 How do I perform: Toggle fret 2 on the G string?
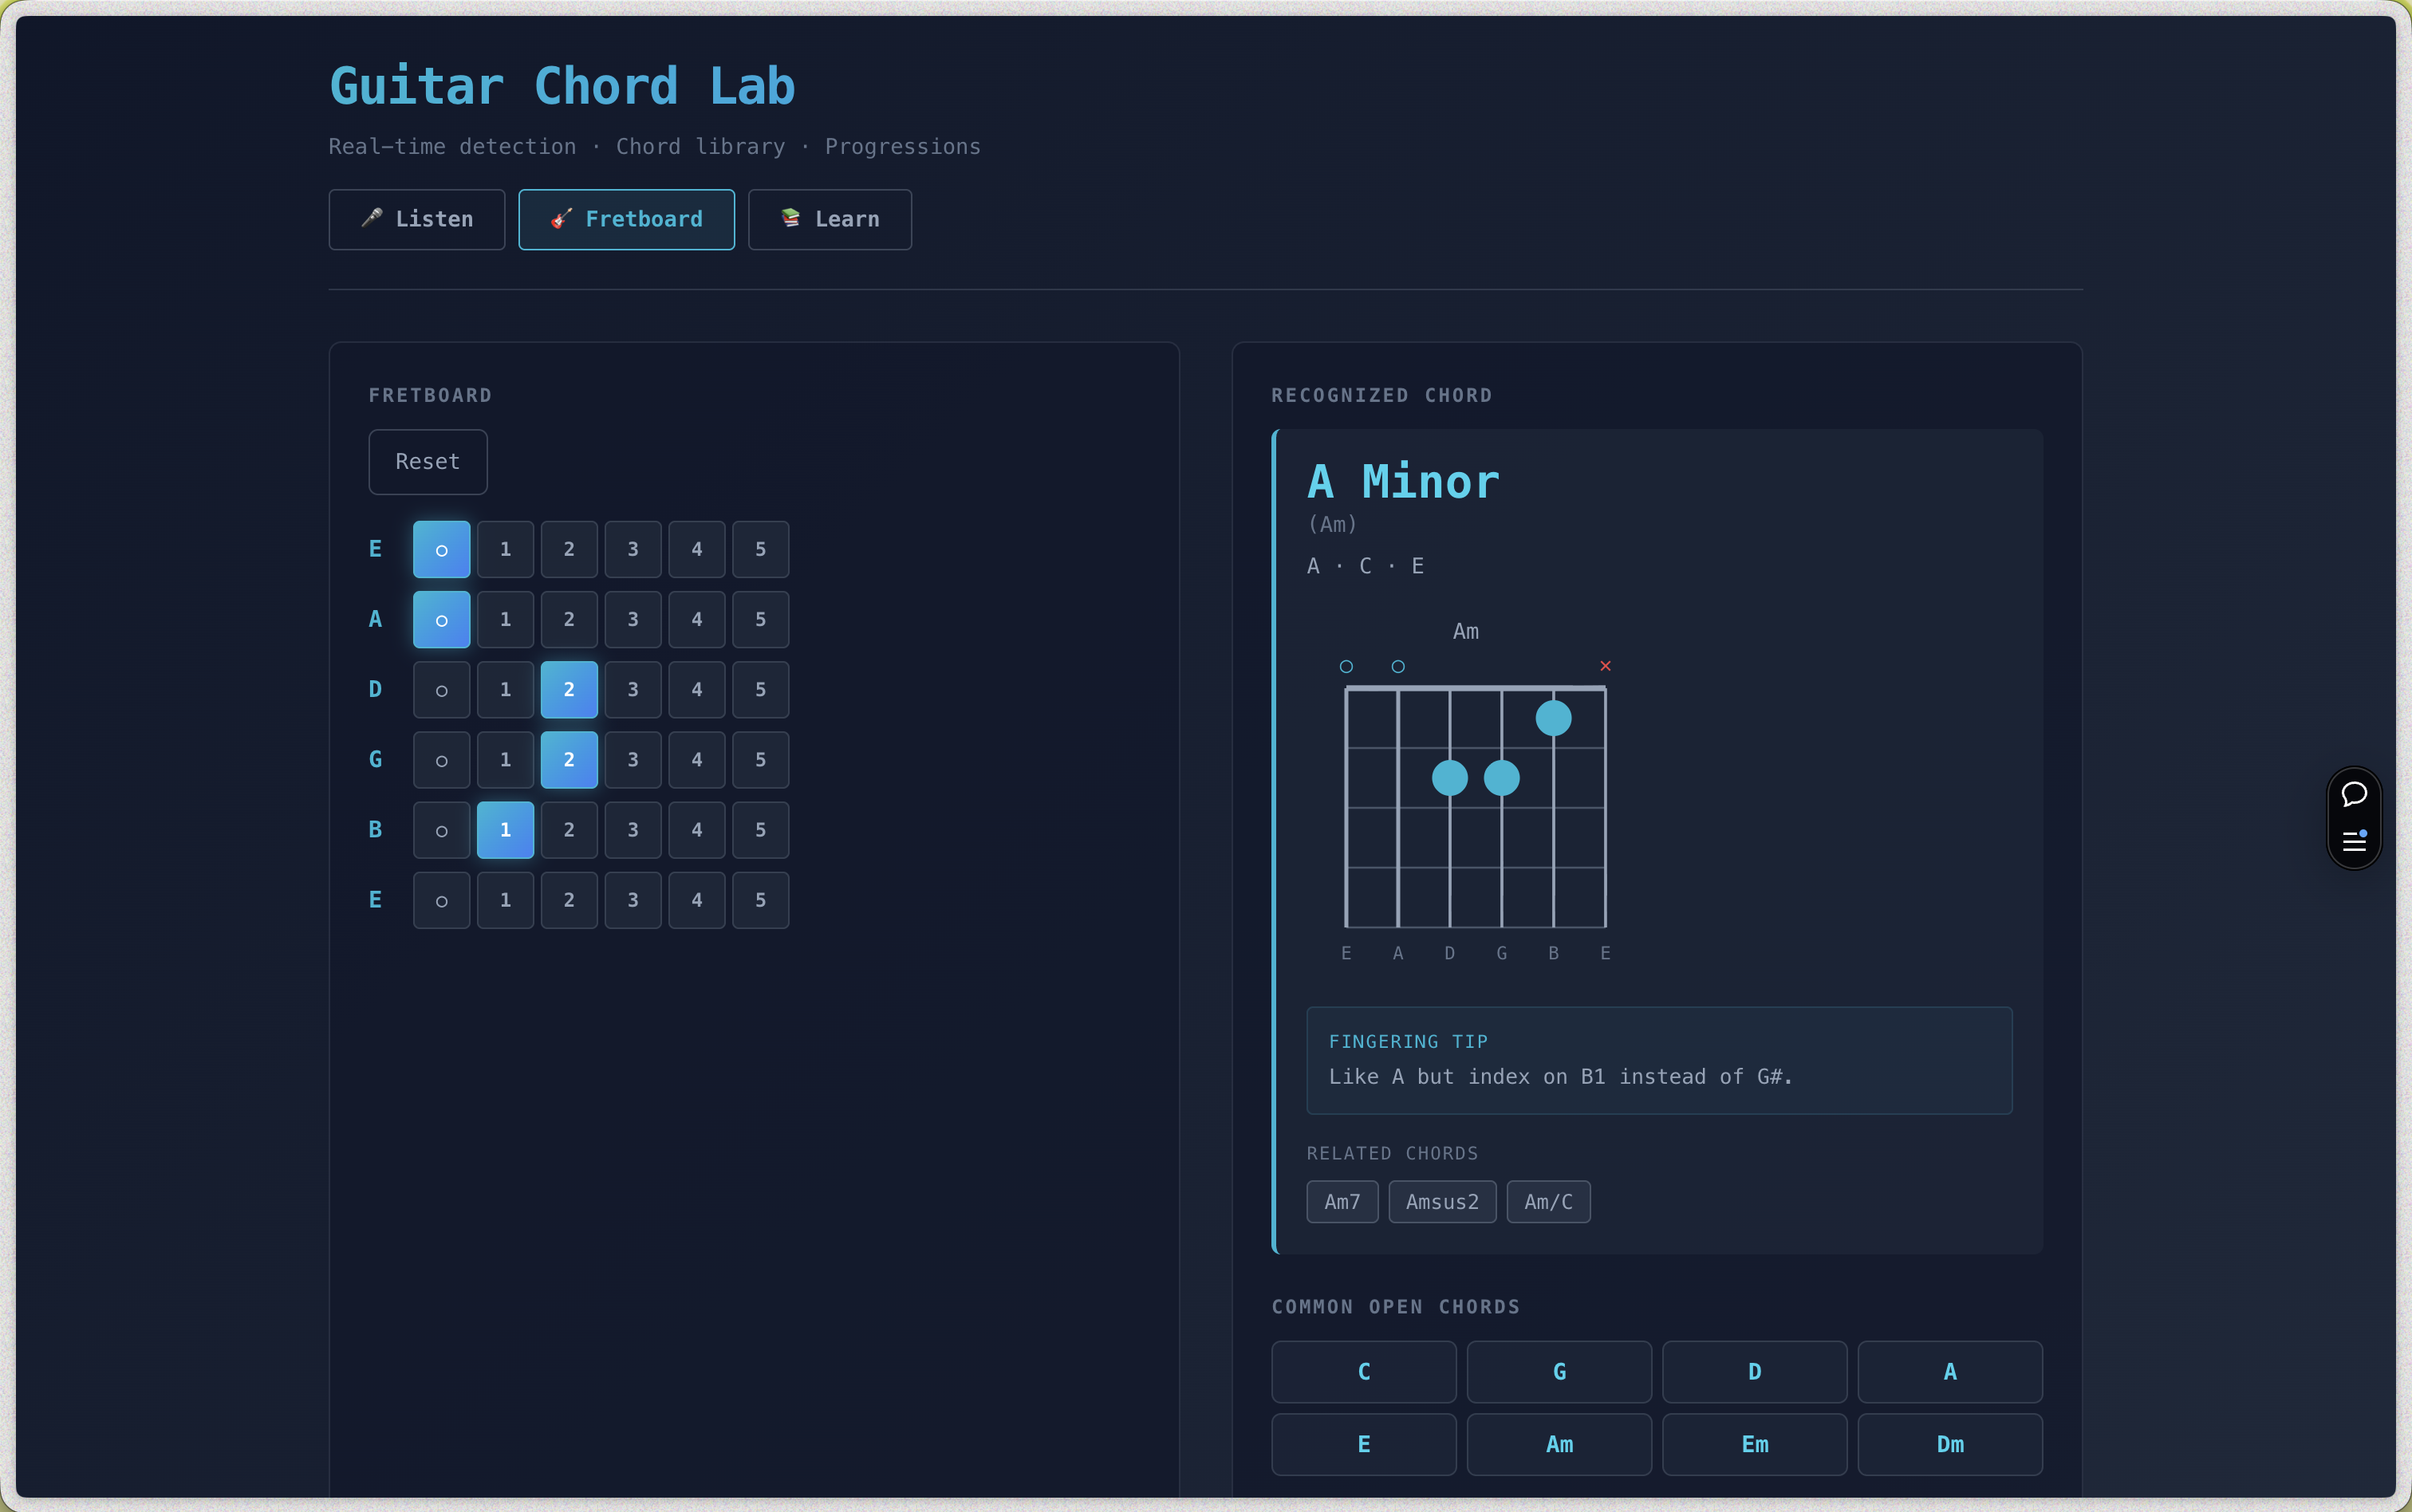(569, 760)
